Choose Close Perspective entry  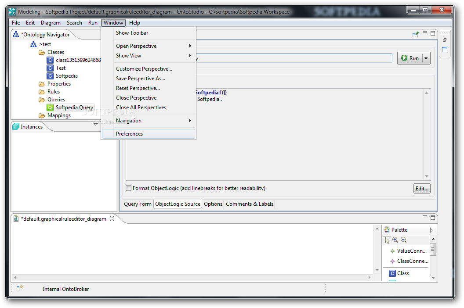[x=149, y=98]
